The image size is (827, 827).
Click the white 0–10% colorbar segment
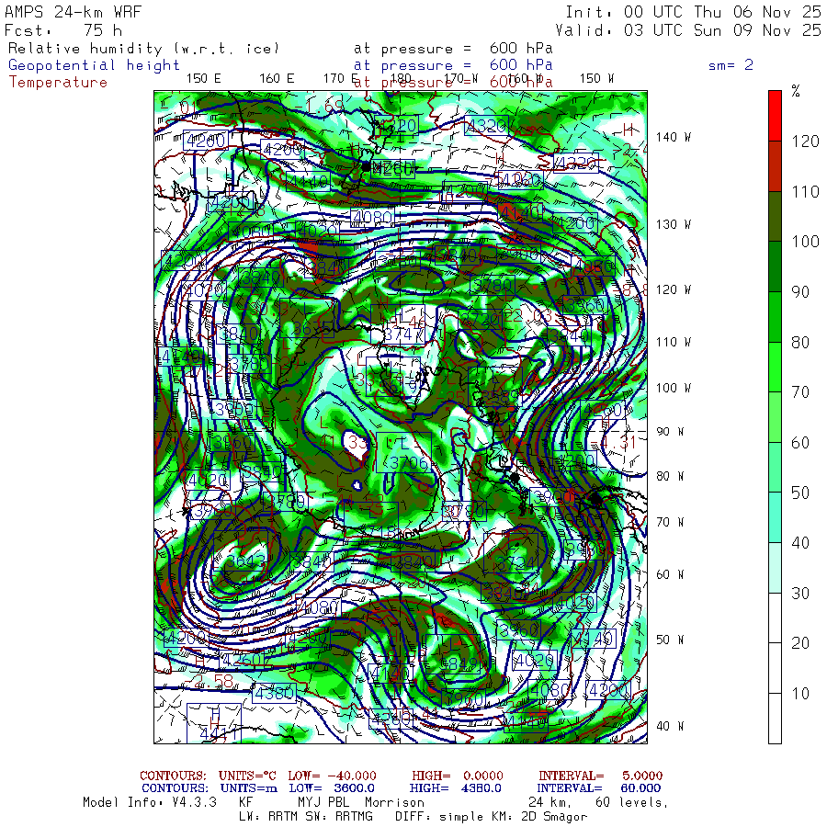click(x=775, y=718)
